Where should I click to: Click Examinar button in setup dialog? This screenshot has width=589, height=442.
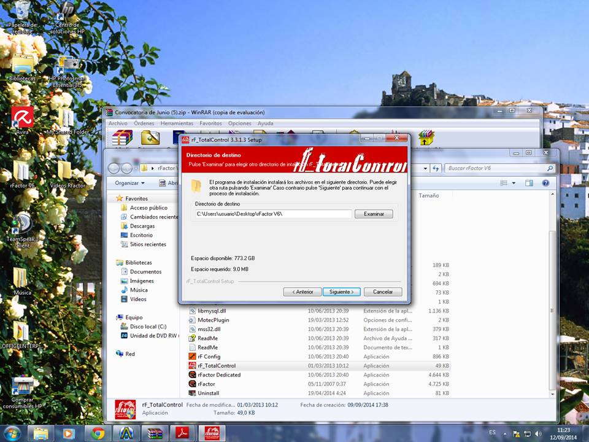(x=374, y=214)
